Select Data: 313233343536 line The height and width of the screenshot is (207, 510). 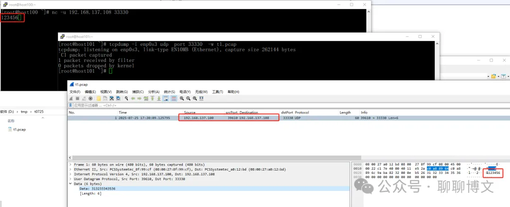[97, 189]
